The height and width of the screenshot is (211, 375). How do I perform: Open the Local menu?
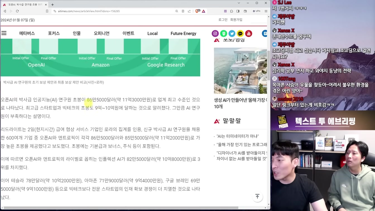coord(152,33)
